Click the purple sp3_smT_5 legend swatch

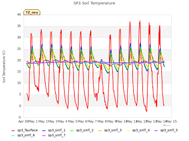[x=156, y=130]
